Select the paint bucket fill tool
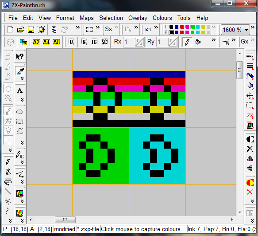The width and height of the screenshot is (258, 236). pyautogui.click(x=197, y=42)
